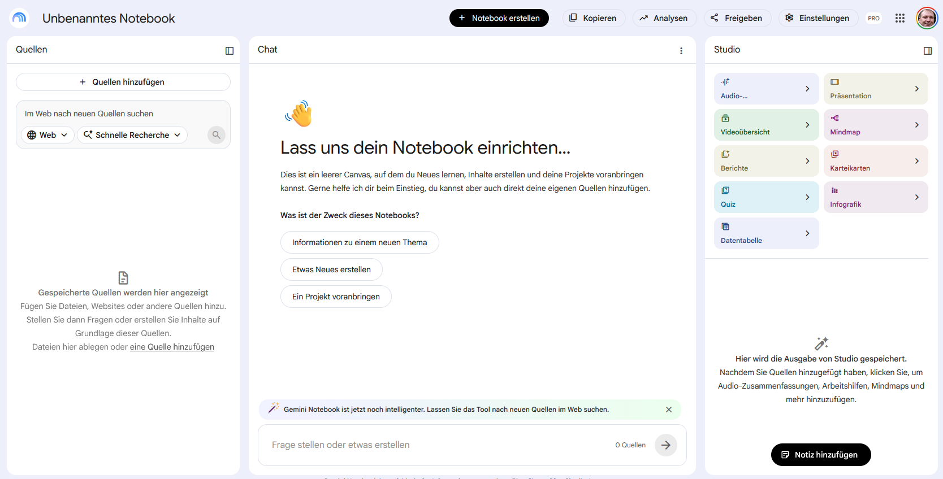Open the user account avatar
The height and width of the screenshot is (479, 943).
click(927, 18)
